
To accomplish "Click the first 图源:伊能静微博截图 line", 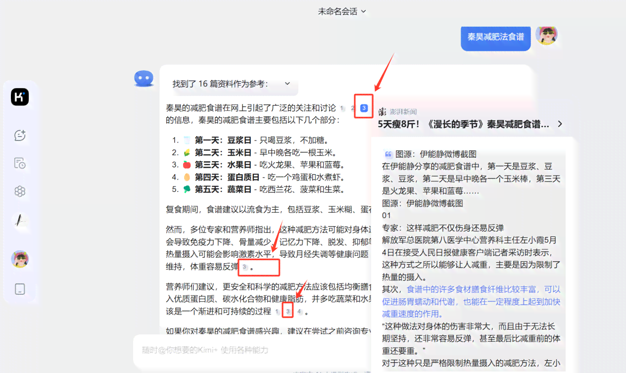I will click(x=436, y=154).
